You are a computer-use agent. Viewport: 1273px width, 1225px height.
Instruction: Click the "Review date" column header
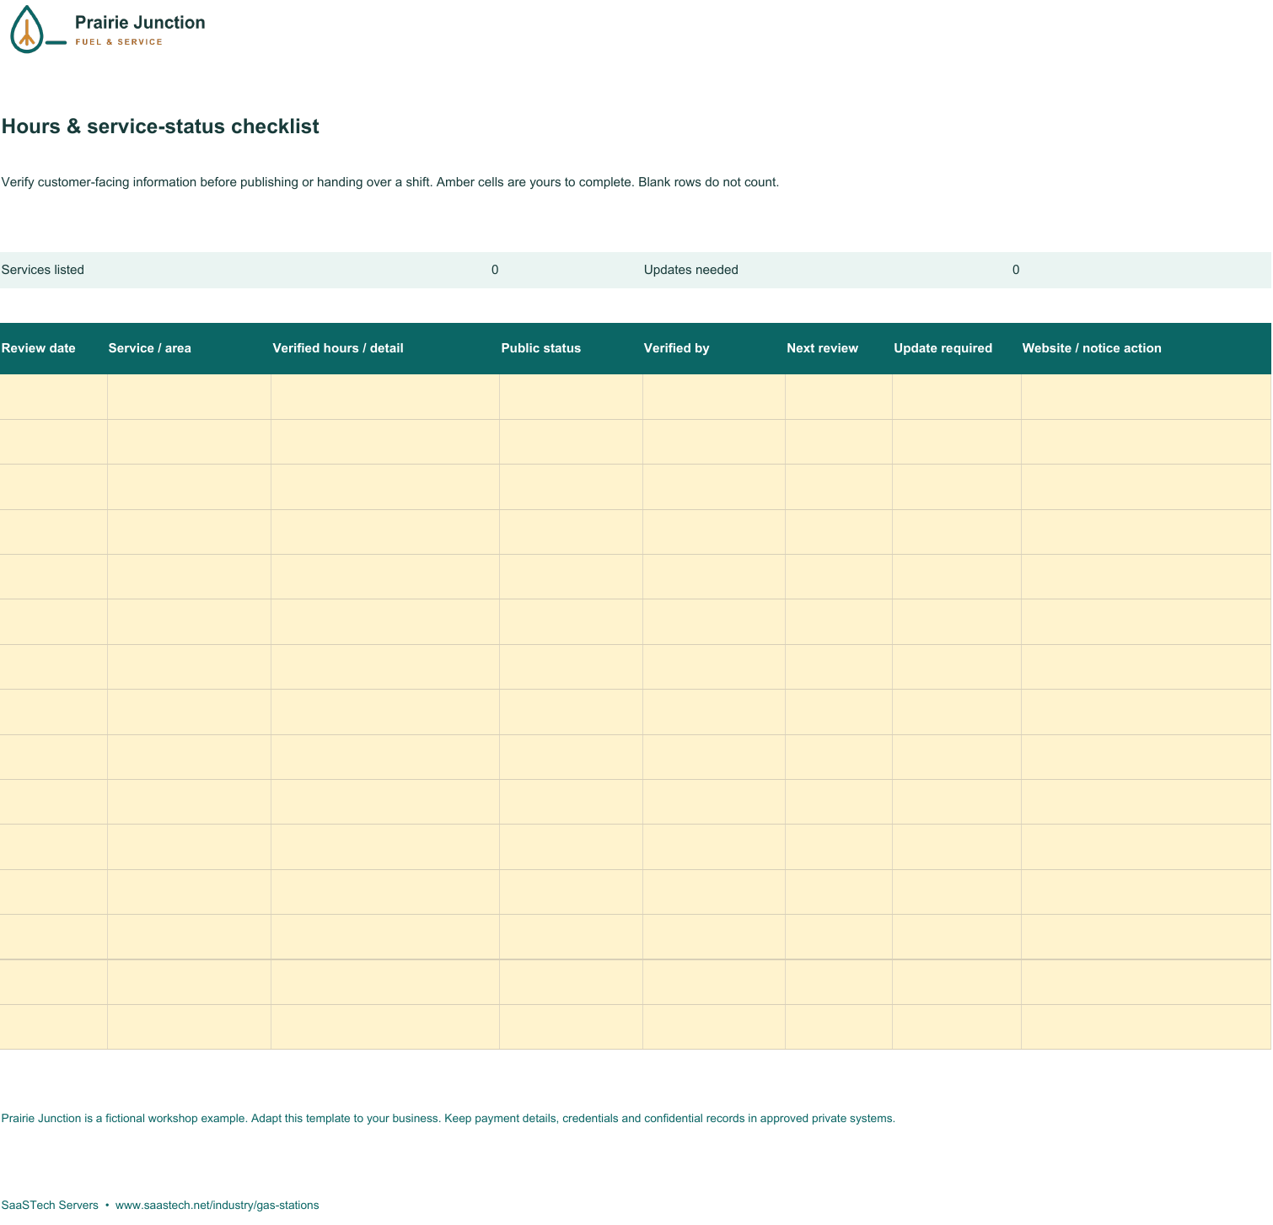pos(39,348)
